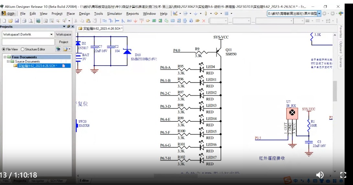Screen dimensions: 353x185
Task: Collapse the Free Documents tree node
Action: [x=5, y=57]
